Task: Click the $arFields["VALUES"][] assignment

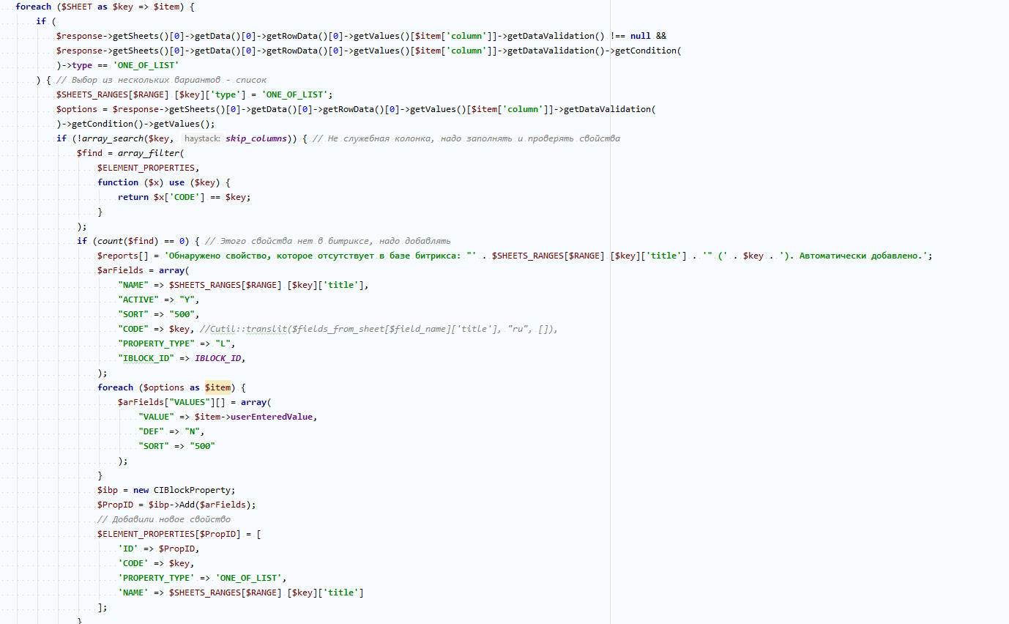Action: tap(194, 402)
